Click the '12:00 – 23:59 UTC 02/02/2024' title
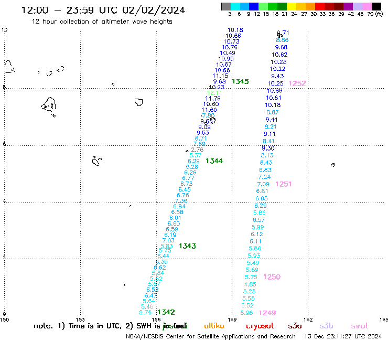Image resolution: width=388 pixels, height=341 pixels. pos(103,10)
